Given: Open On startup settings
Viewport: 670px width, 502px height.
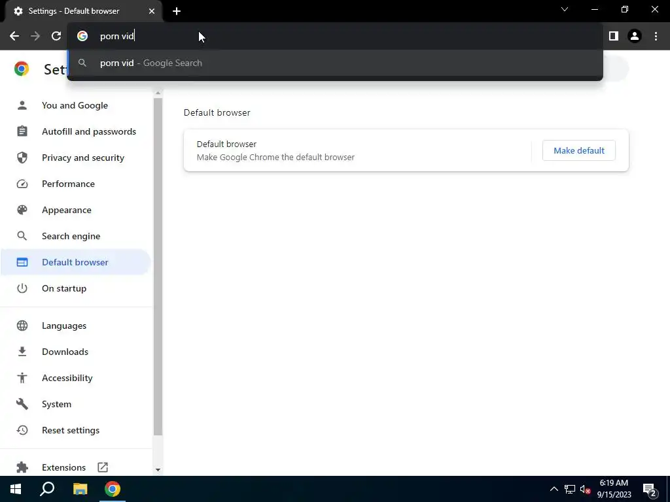Looking at the screenshot, I should click(64, 288).
